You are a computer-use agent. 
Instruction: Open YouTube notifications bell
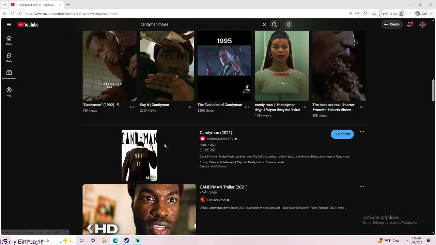pyautogui.click(x=410, y=24)
